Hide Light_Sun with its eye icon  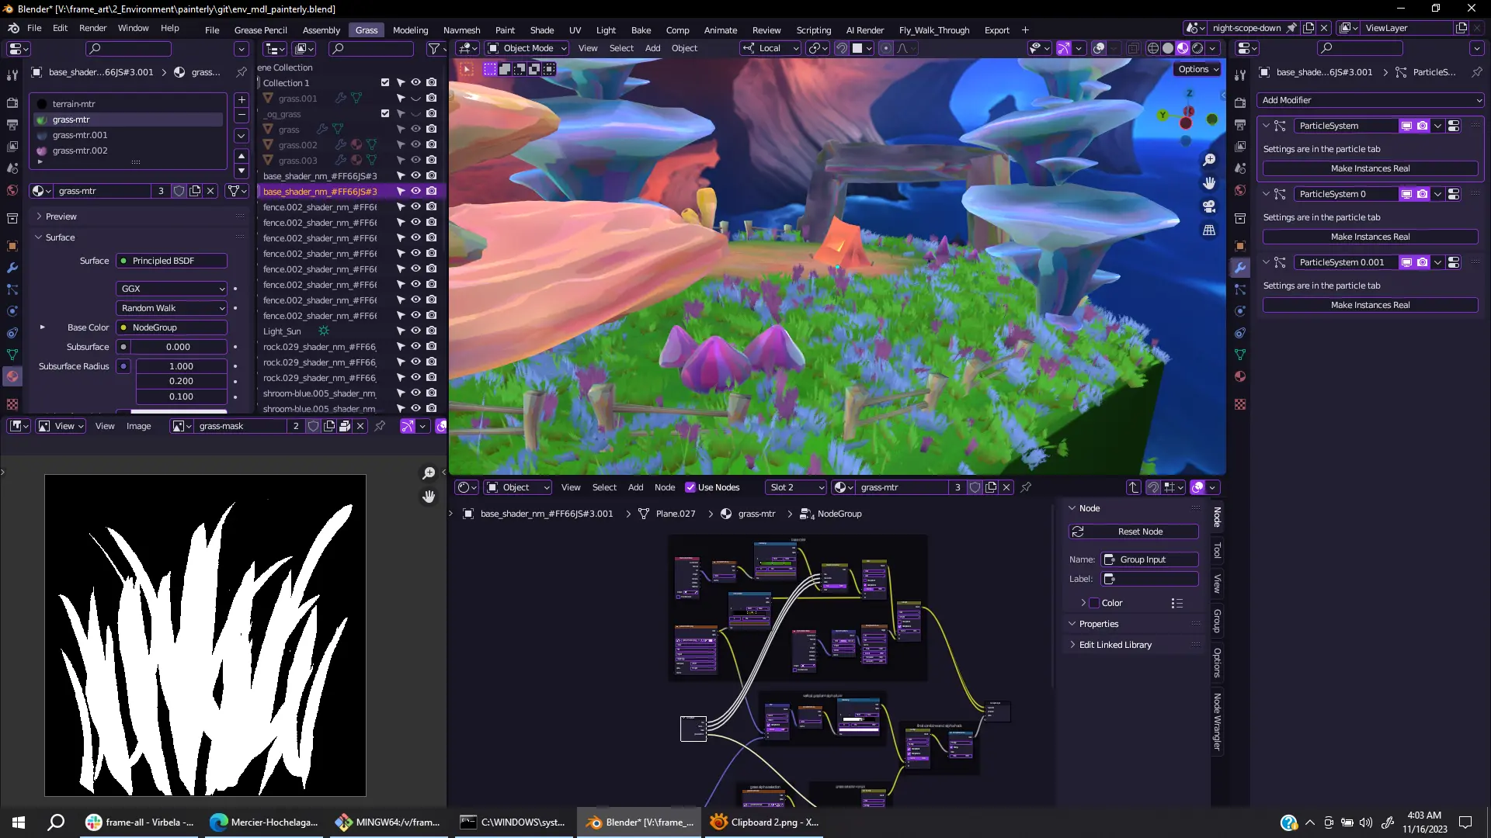click(x=415, y=331)
